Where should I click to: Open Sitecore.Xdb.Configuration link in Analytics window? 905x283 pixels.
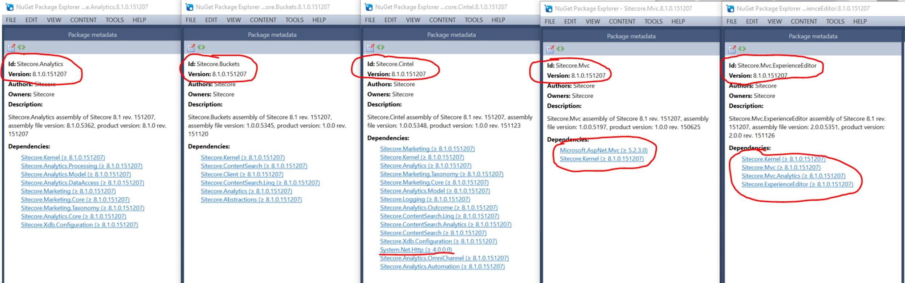[79, 225]
